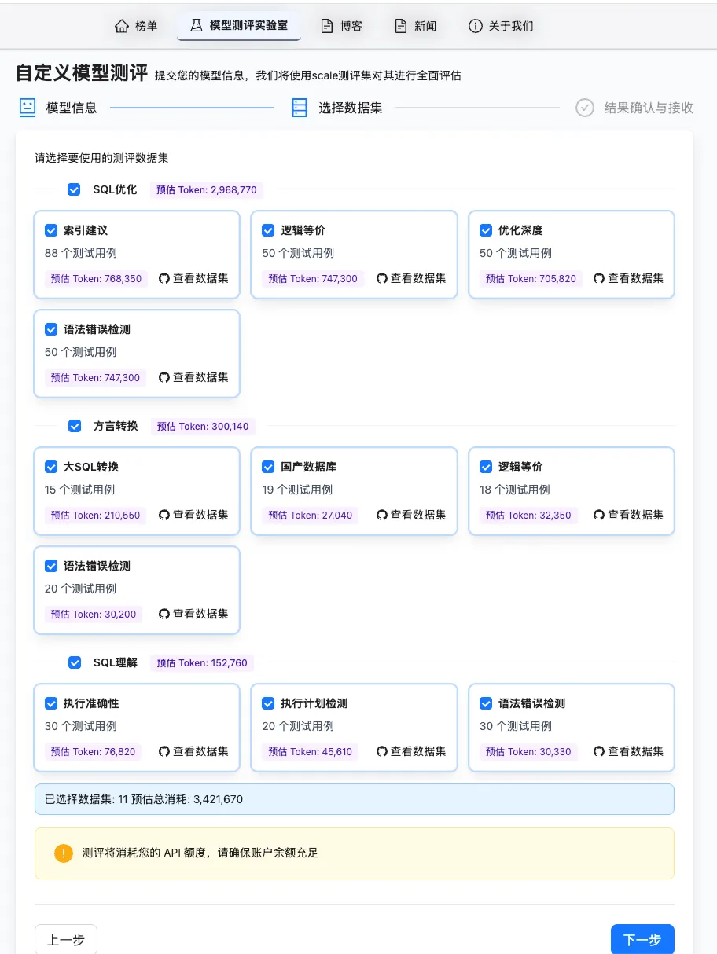Click the GitHub icon in the 优化深度 card

(x=599, y=278)
